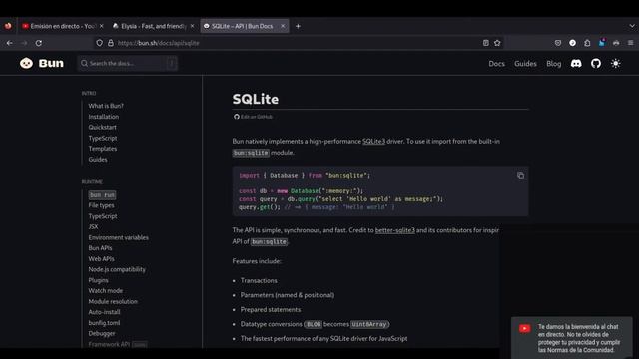Open the list all tabs chevron
The image size is (639, 359).
(x=632, y=26)
